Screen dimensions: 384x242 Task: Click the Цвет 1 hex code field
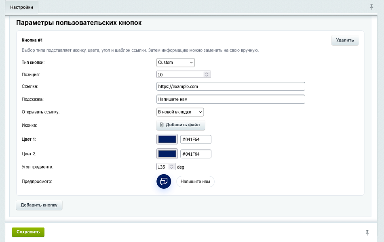tap(196, 139)
